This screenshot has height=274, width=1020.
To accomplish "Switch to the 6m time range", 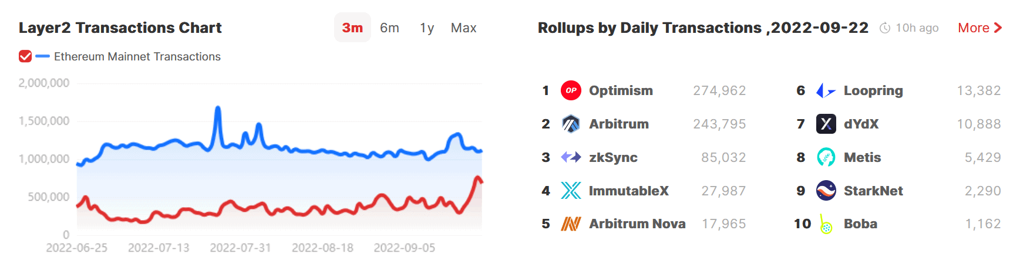I will tap(389, 28).
